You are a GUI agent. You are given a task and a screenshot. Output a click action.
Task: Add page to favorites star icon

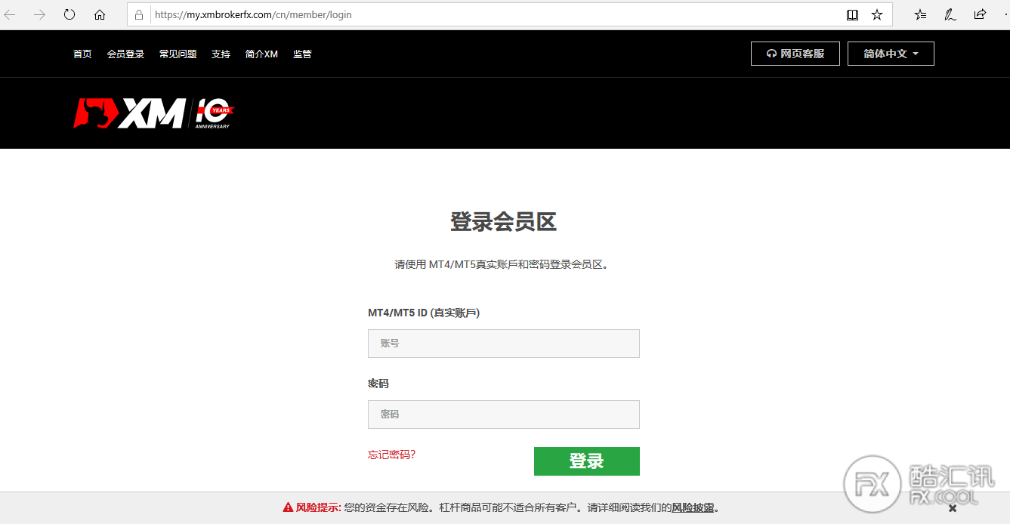[876, 14]
